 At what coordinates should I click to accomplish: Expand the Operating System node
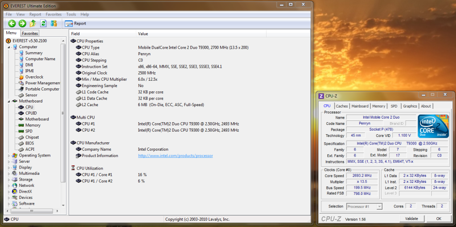tap(9, 155)
